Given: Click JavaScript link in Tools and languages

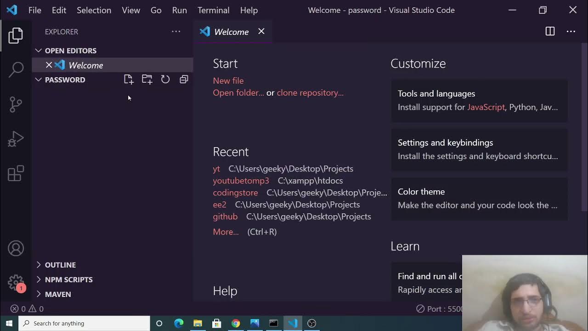Looking at the screenshot, I should pos(486,107).
